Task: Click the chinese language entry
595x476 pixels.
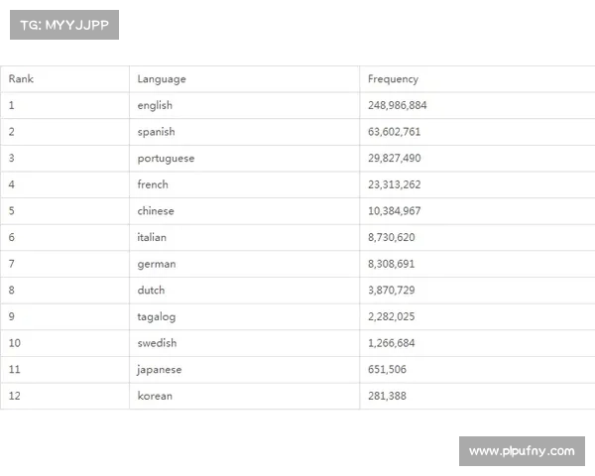Action: pos(156,211)
